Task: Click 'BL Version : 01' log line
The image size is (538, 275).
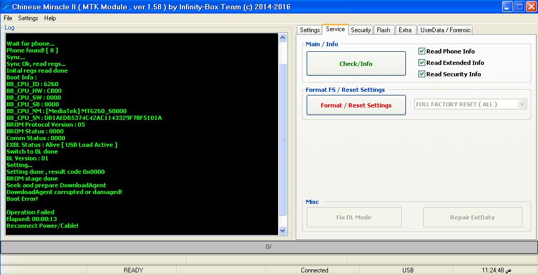Action: [x=27, y=158]
